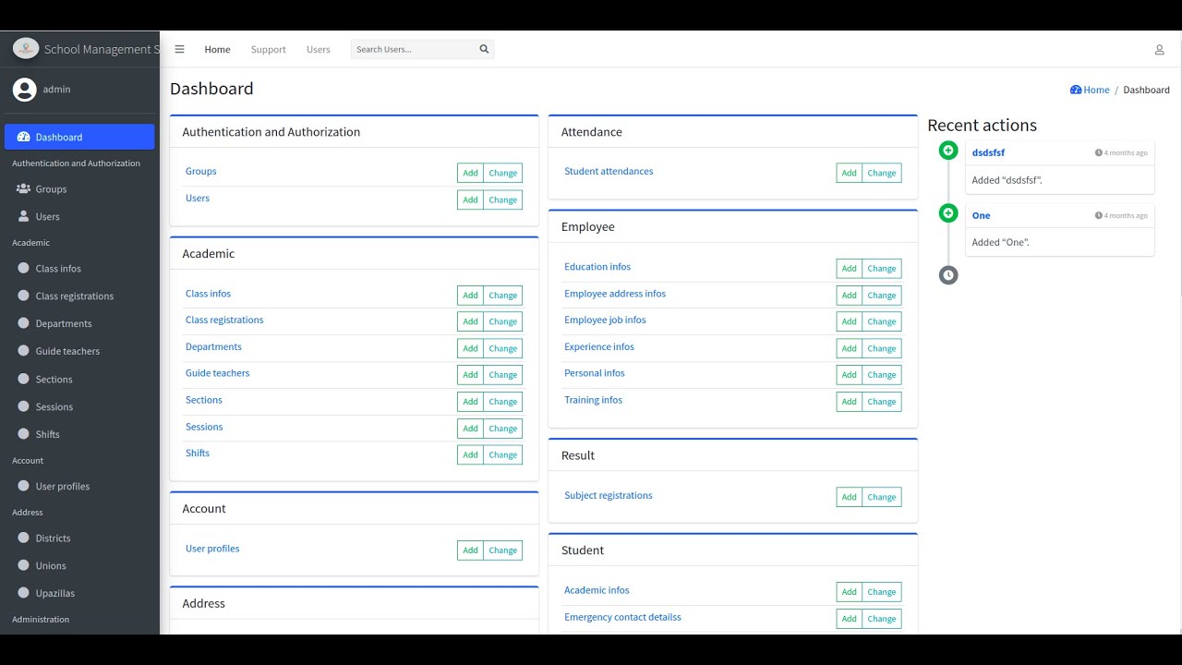
Task: Click Add button for Personal infos
Action: click(x=849, y=375)
